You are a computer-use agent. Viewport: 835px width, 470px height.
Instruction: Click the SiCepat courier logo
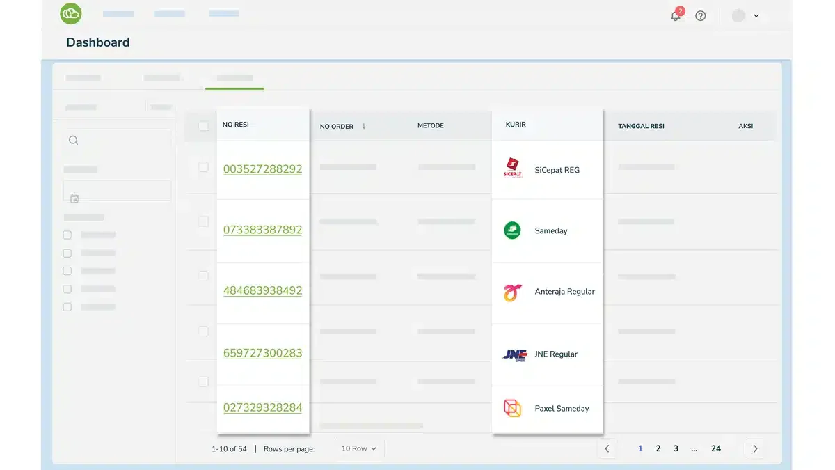point(513,169)
